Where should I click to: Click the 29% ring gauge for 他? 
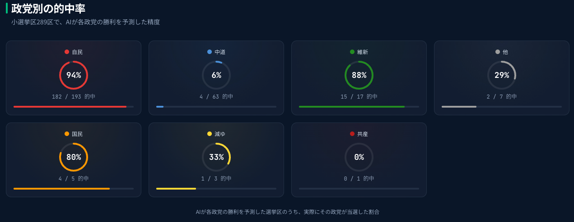502,75
